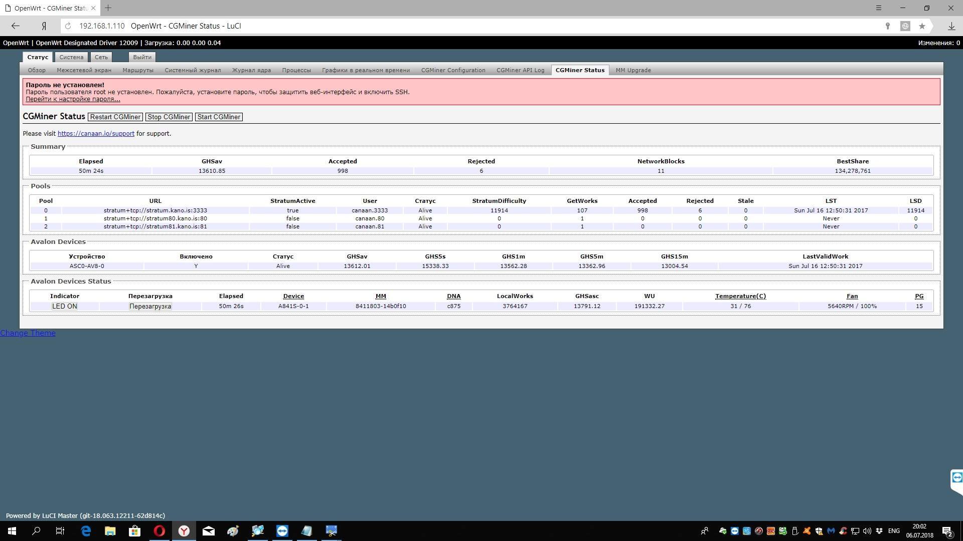
Task: Open the Обзор subtab
Action: pyautogui.click(x=37, y=70)
